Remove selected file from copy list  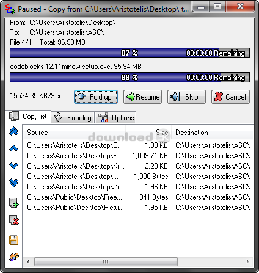(x=14, y=220)
